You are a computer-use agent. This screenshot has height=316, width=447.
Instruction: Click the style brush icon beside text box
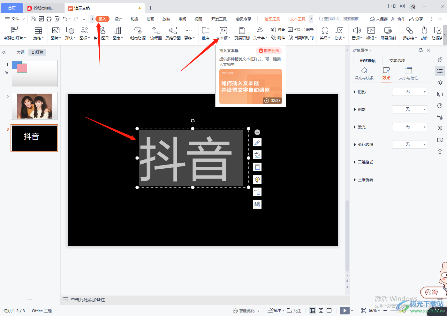tap(257, 142)
